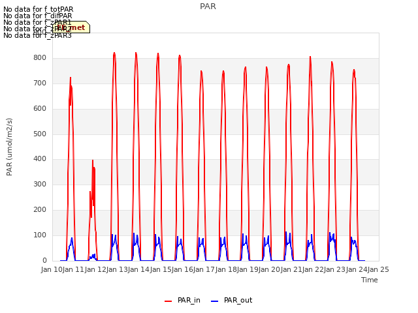Click the Jan 17 x-axis tick label
The height and width of the screenshot is (313, 418).
[x=204, y=269]
